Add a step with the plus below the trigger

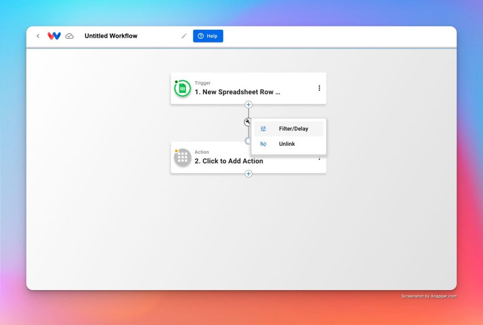pos(249,105)
